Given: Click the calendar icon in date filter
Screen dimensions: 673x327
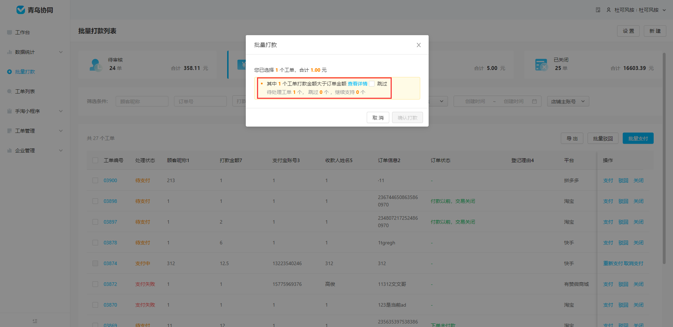Looking at the screenshot, I should tap(534, 101).
